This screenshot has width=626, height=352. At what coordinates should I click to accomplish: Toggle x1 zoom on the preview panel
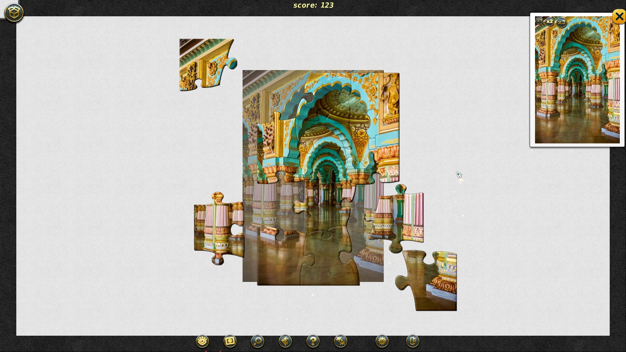540,22
